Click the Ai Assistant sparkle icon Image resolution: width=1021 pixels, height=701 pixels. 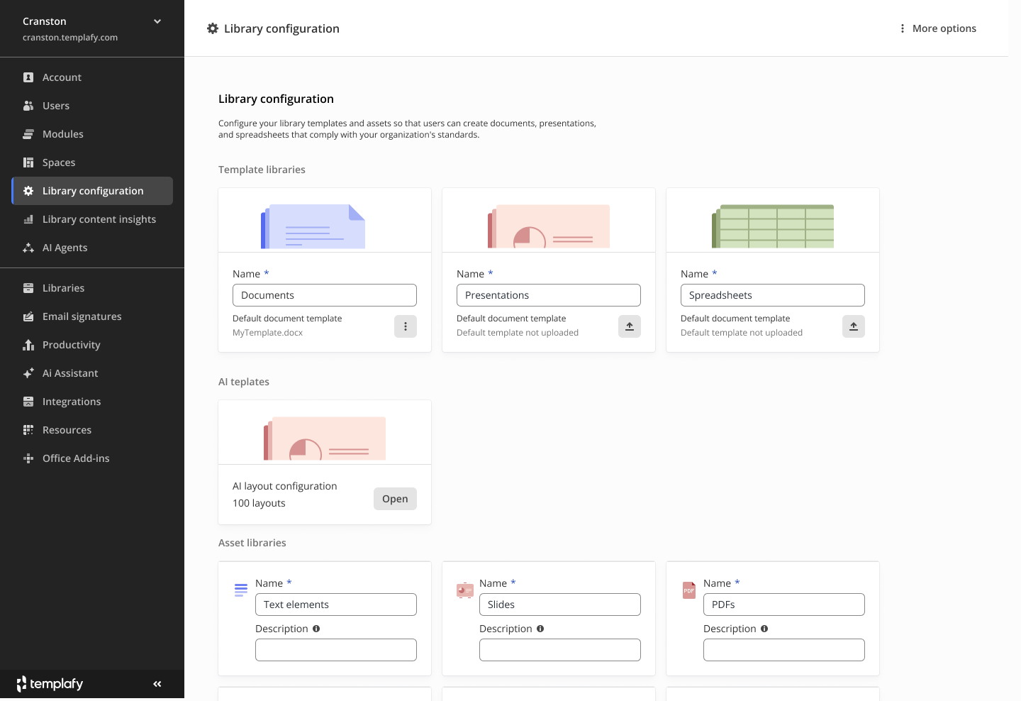click(x=28, y=373)
